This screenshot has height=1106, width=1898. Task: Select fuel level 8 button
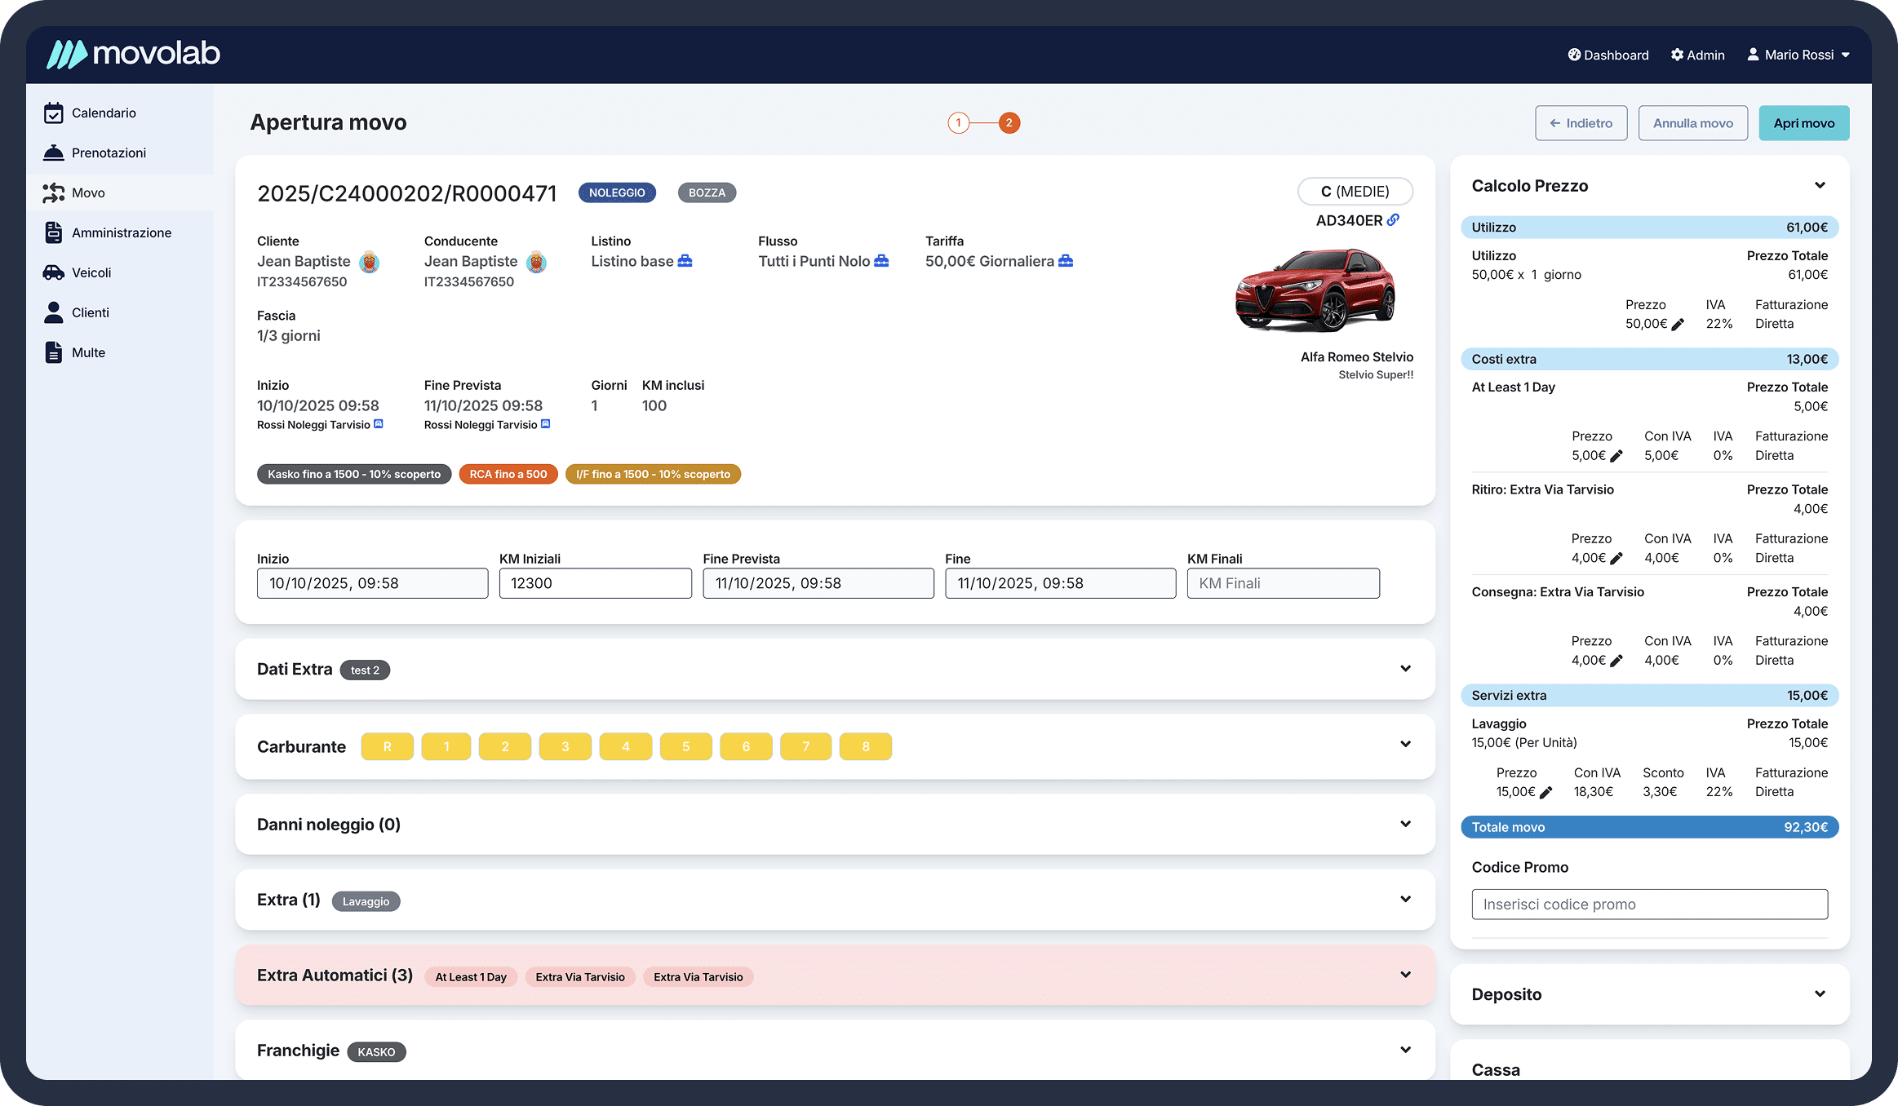point(865,746)
